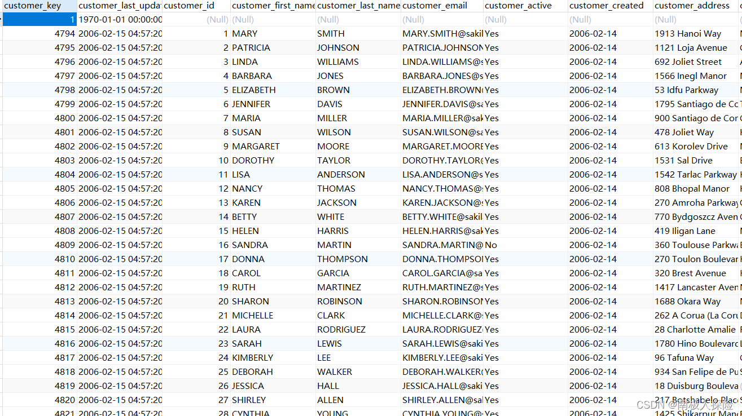This screenshot has width=742, height=416.
Task: Click the address cell 613 Korolev Drive
Action: click(696, 146)
